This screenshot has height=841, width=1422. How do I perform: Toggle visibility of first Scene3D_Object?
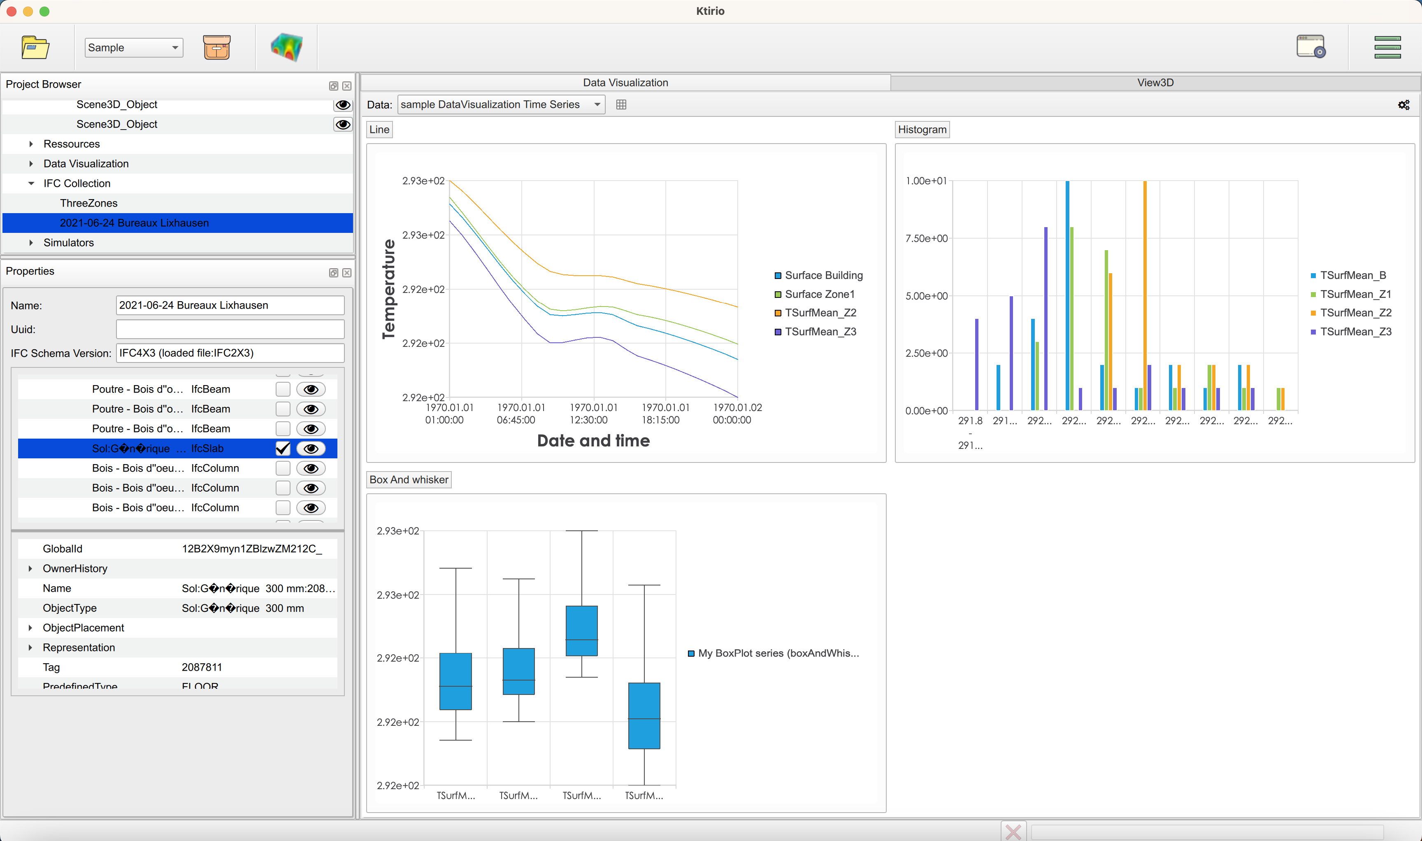tap(343, 105)
